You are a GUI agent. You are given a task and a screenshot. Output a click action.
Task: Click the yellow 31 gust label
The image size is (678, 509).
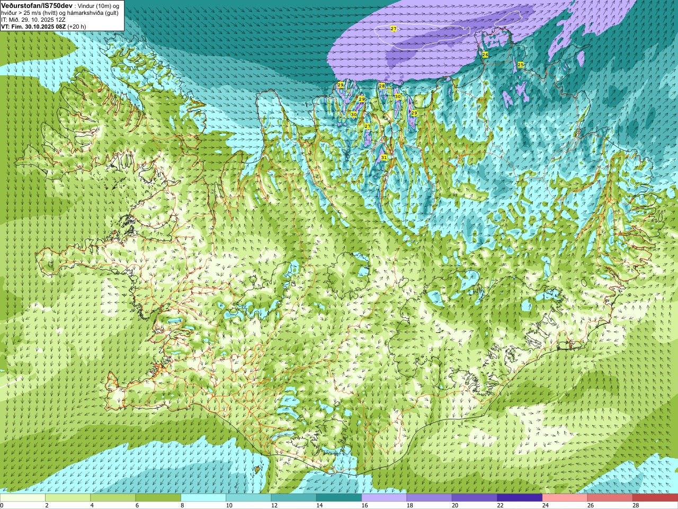click(x=383, y=157)
